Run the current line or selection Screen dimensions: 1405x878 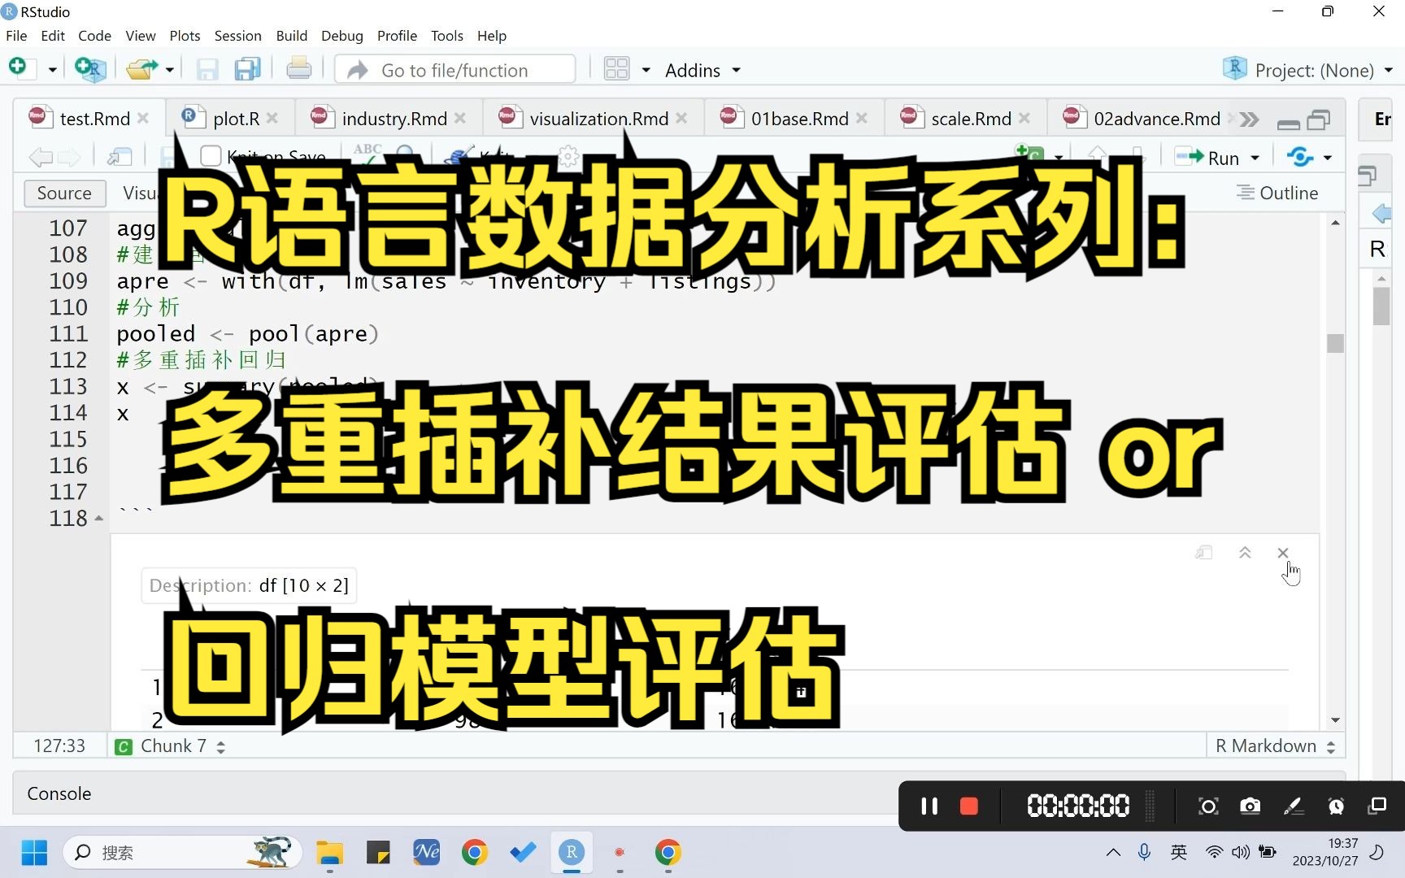1208,158
